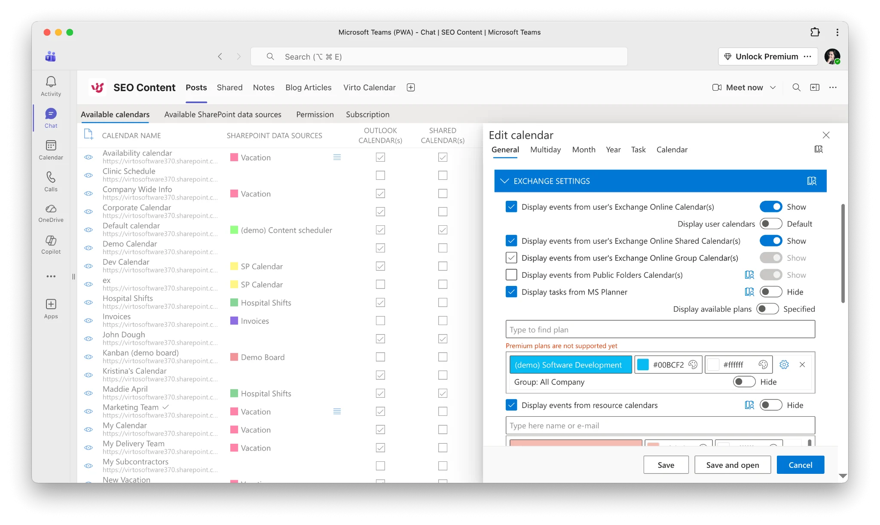The height and width of the screenshot is (525, 880).
Task: Add a tab with the plus icon
Action: click(411, 87)
